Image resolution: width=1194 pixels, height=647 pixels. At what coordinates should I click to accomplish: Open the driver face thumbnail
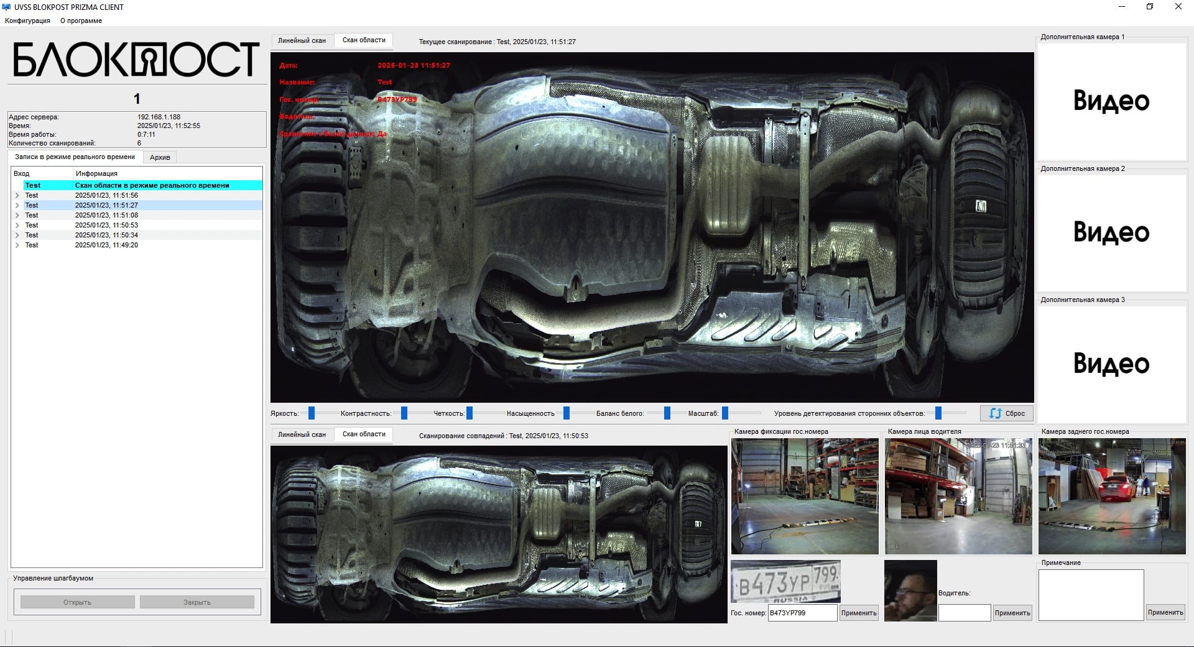click(x=910, y=590)
